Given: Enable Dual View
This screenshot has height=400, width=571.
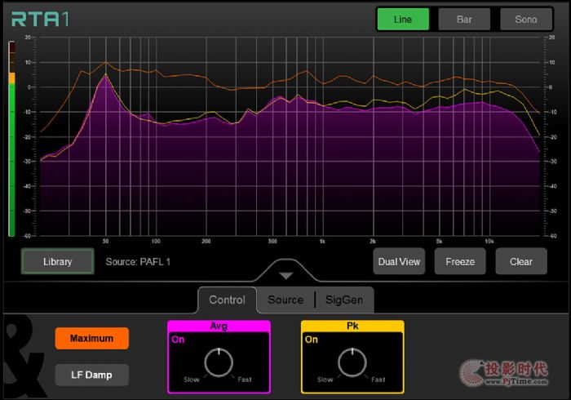Looking at the screenshot, I should (400, 262).
